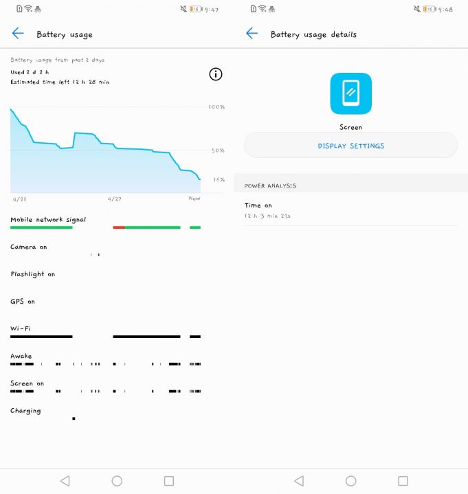Tap back arrow on Battery usage details

(x=252, y=34)
